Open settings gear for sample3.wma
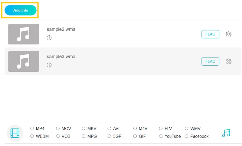The image size is (242, 146). [x=229, y=61]
